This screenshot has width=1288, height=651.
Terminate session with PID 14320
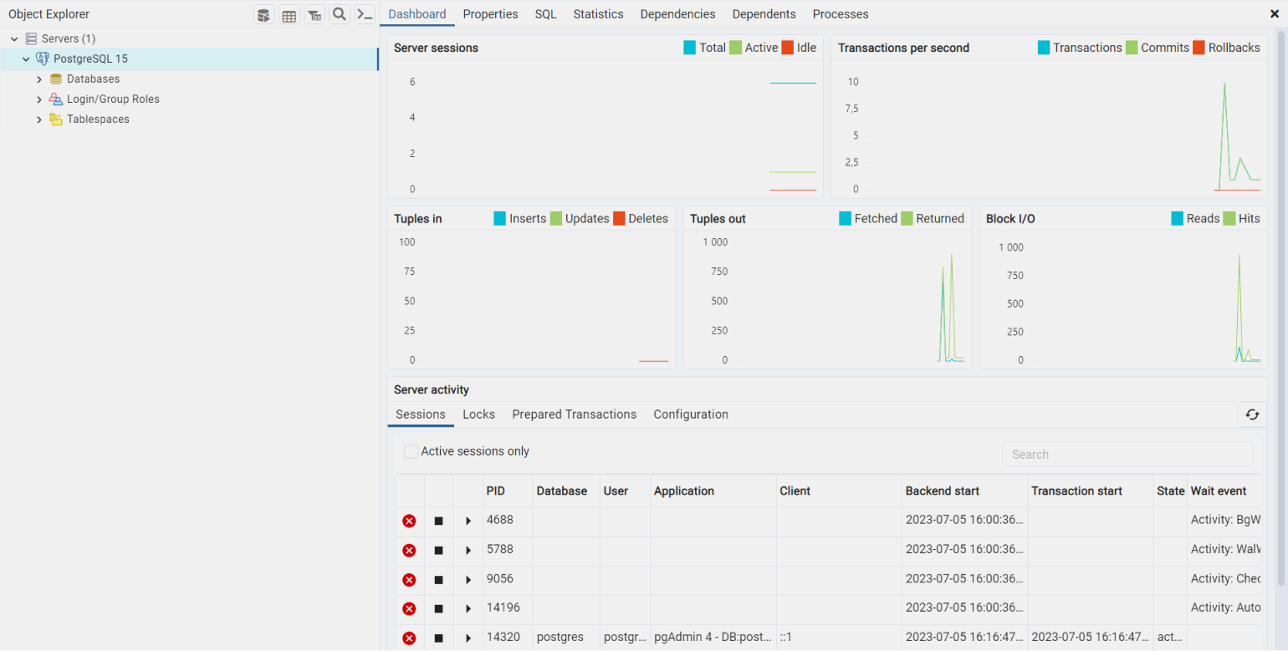(x=409, y=638)
